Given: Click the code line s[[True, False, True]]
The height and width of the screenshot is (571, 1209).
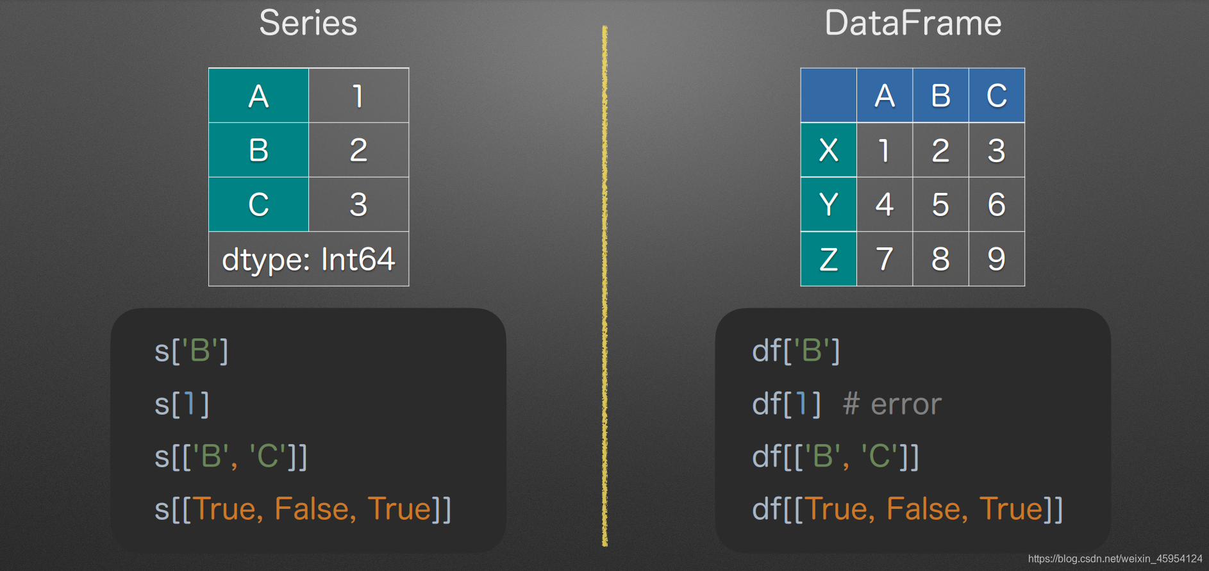Looking at the screenshot, I should (x=303, y=509).
